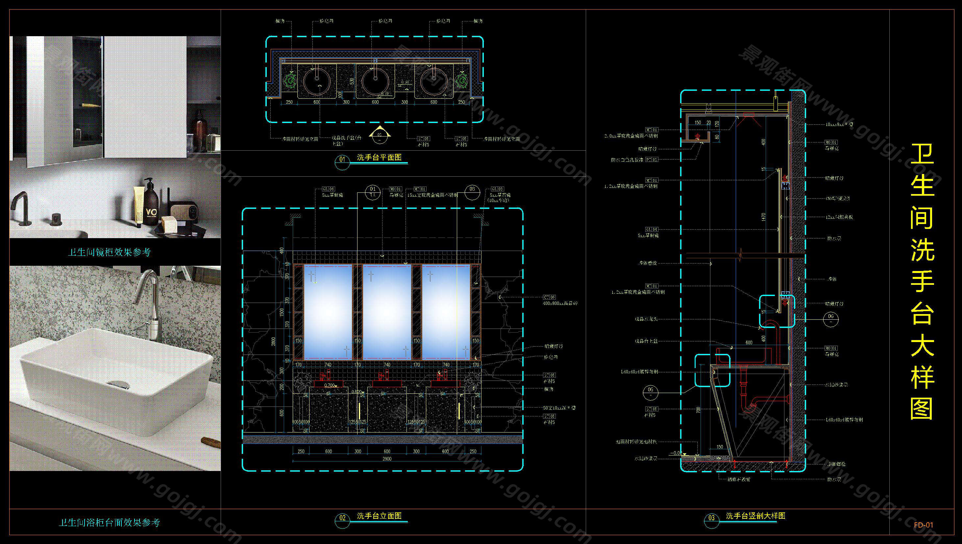Click the 01 section marker above the elevation
This screenshot has height=544, width=962.
373,192
